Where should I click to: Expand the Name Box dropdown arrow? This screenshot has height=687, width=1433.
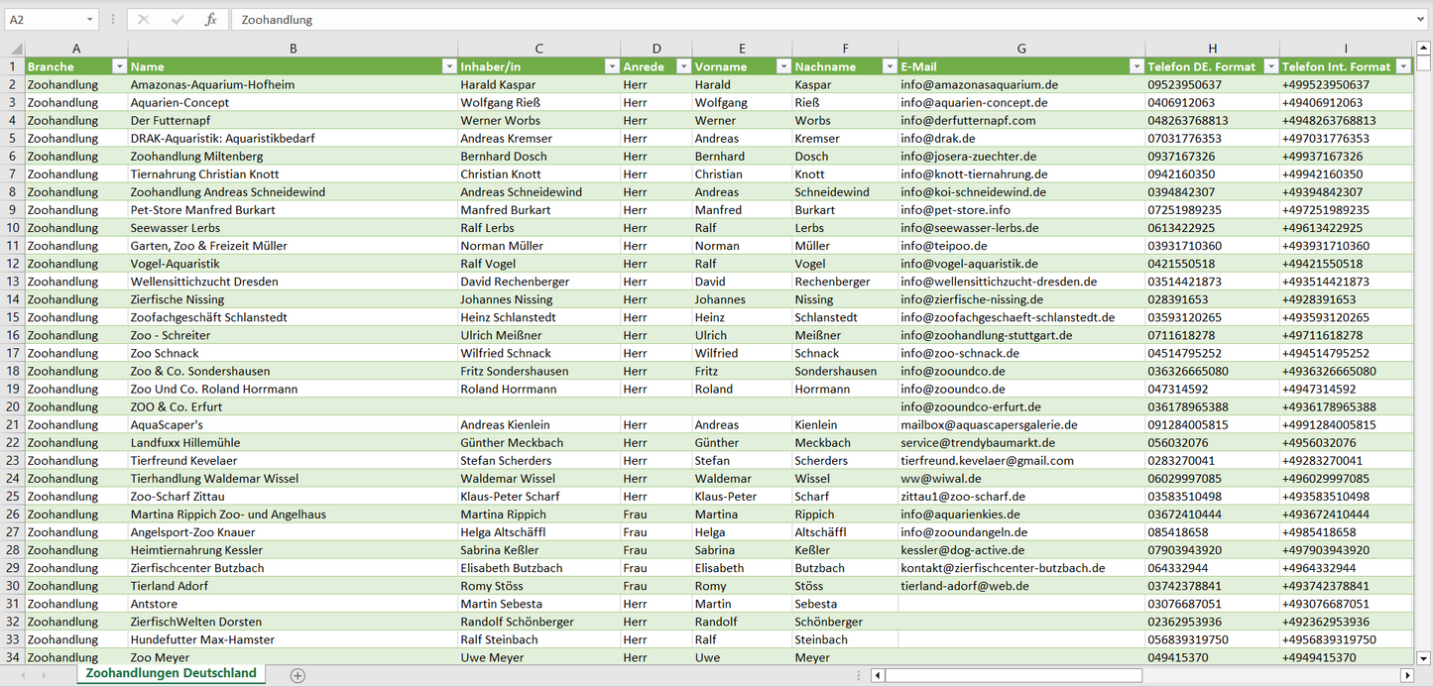tap(89, 20)
